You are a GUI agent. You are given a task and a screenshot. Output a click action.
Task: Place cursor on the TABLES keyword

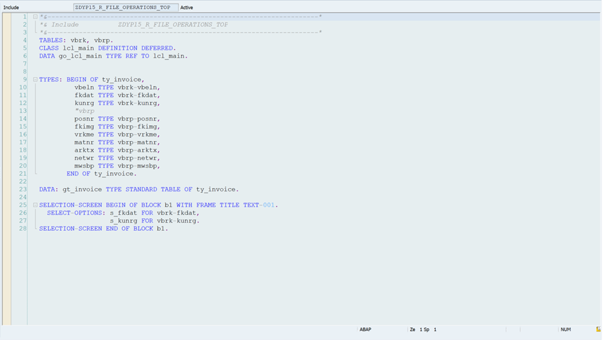coord(51,40)
